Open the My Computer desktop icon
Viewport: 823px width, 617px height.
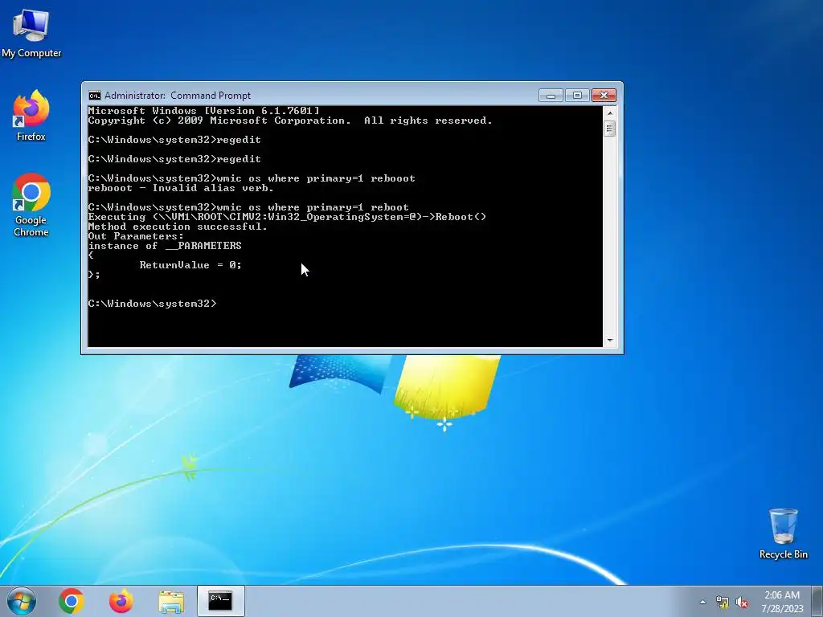(x=31, y=33)
